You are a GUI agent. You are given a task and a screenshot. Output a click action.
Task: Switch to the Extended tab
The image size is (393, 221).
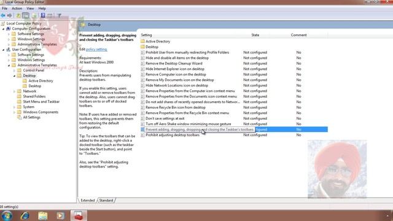tap(88, 201)
